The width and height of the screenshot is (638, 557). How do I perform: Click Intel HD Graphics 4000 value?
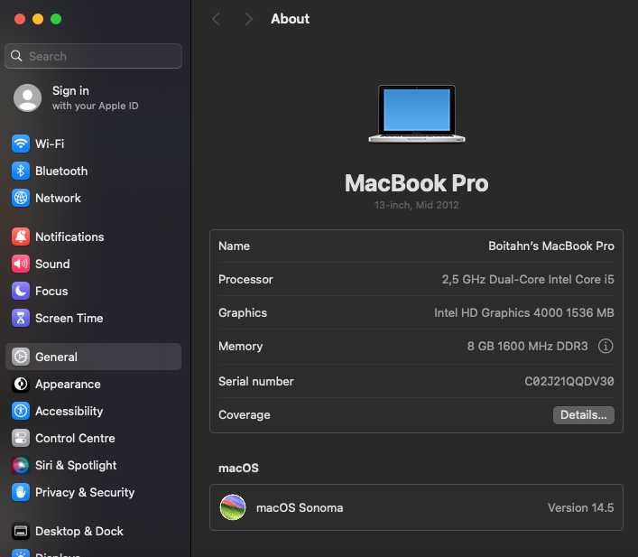click(524, 312)
